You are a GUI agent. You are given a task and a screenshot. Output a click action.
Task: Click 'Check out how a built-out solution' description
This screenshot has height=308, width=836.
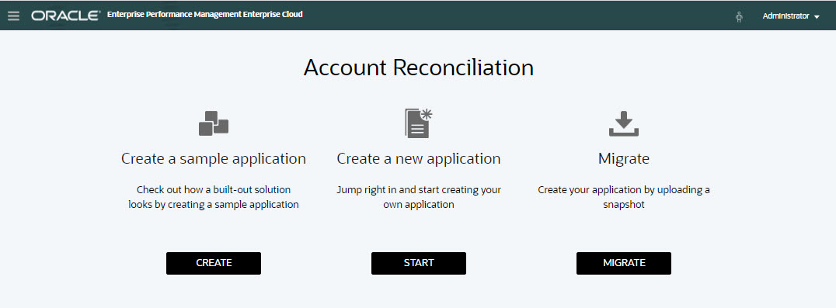[213, 197]
